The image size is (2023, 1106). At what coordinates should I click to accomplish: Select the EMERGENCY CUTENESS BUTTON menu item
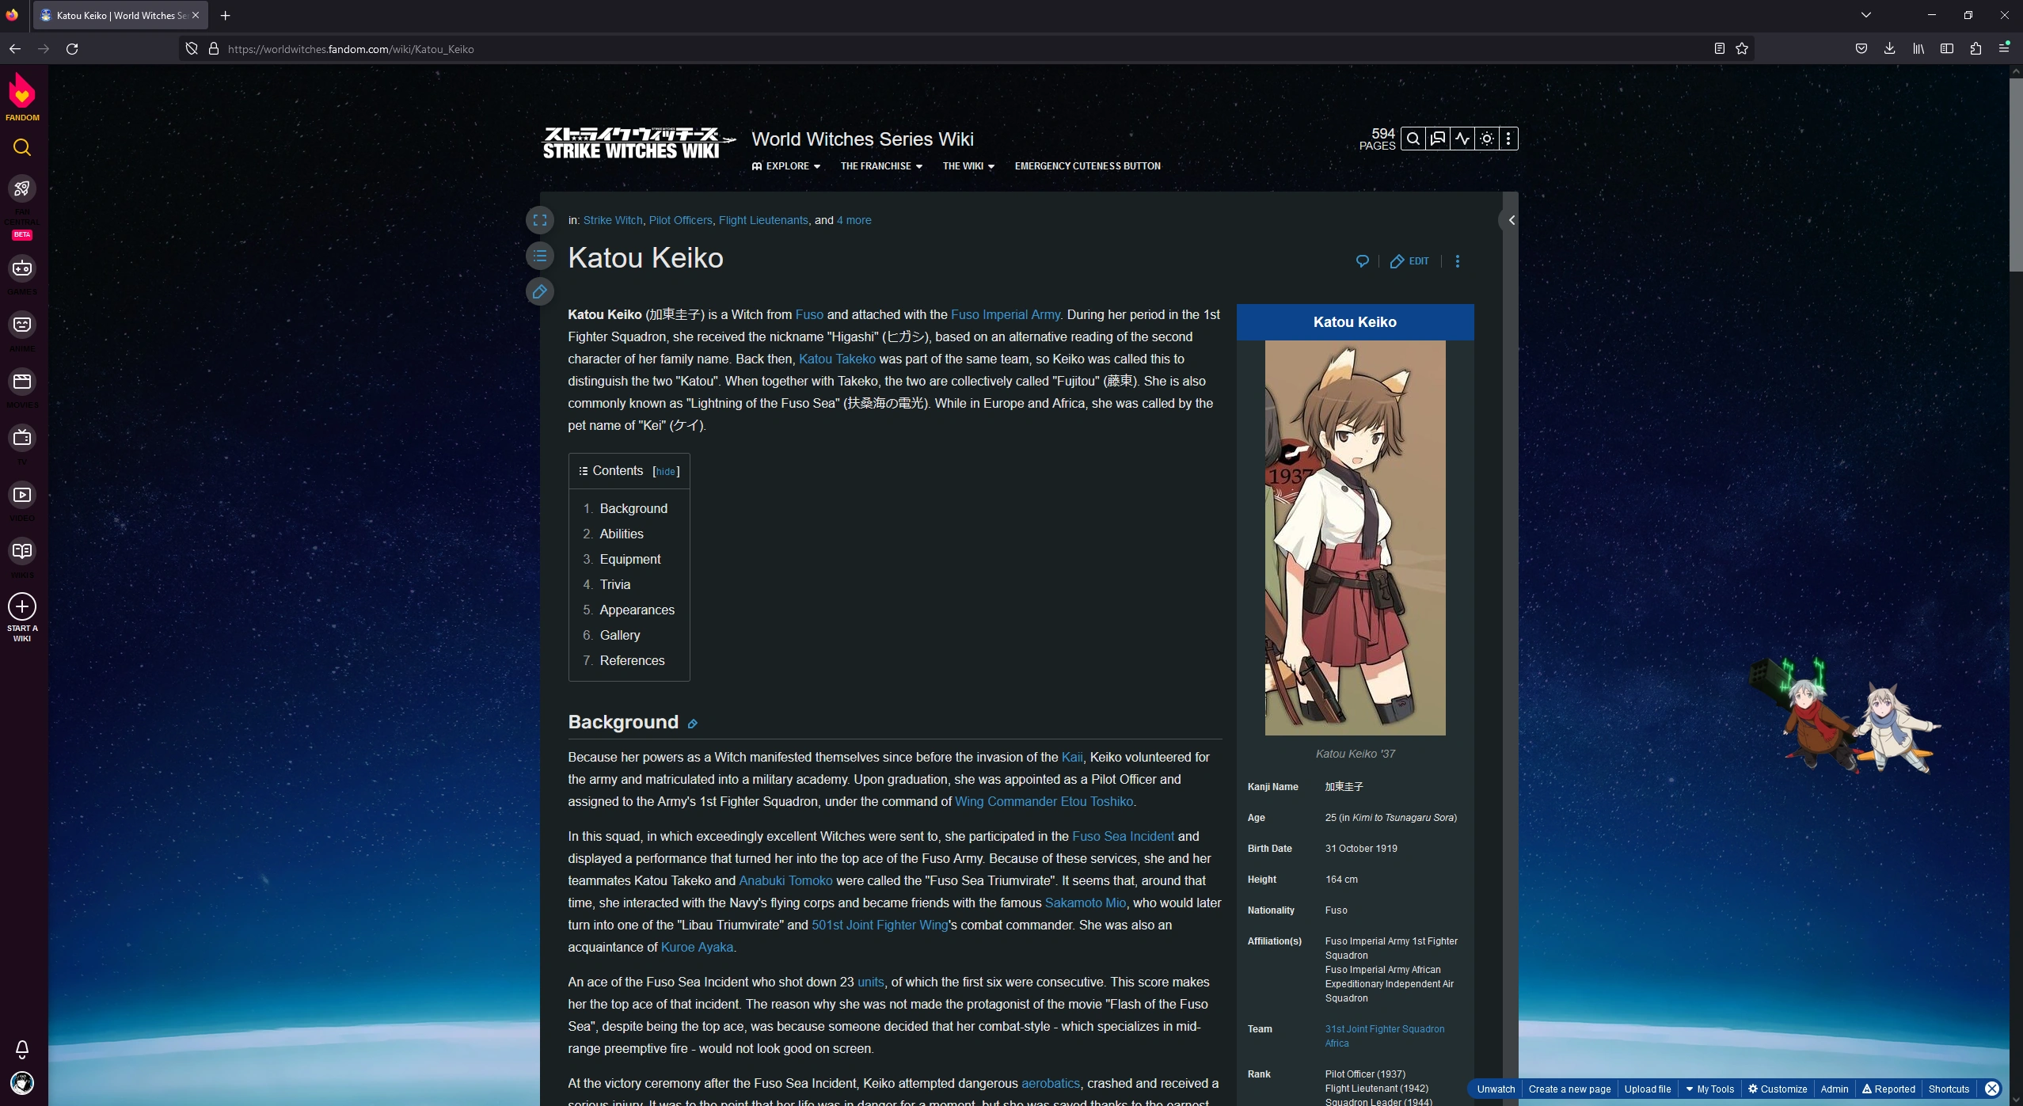tap(1086, 166)
